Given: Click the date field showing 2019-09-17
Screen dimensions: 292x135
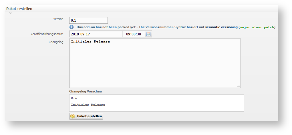Looking at the screenshot, I should pyautogui.click(x=96, y=34).
